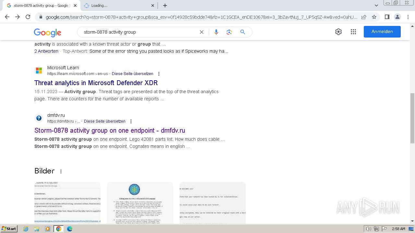Open the File Explorer taskbar icon
The width and height of the screenshot is (415, 233).
coord(37,229)
